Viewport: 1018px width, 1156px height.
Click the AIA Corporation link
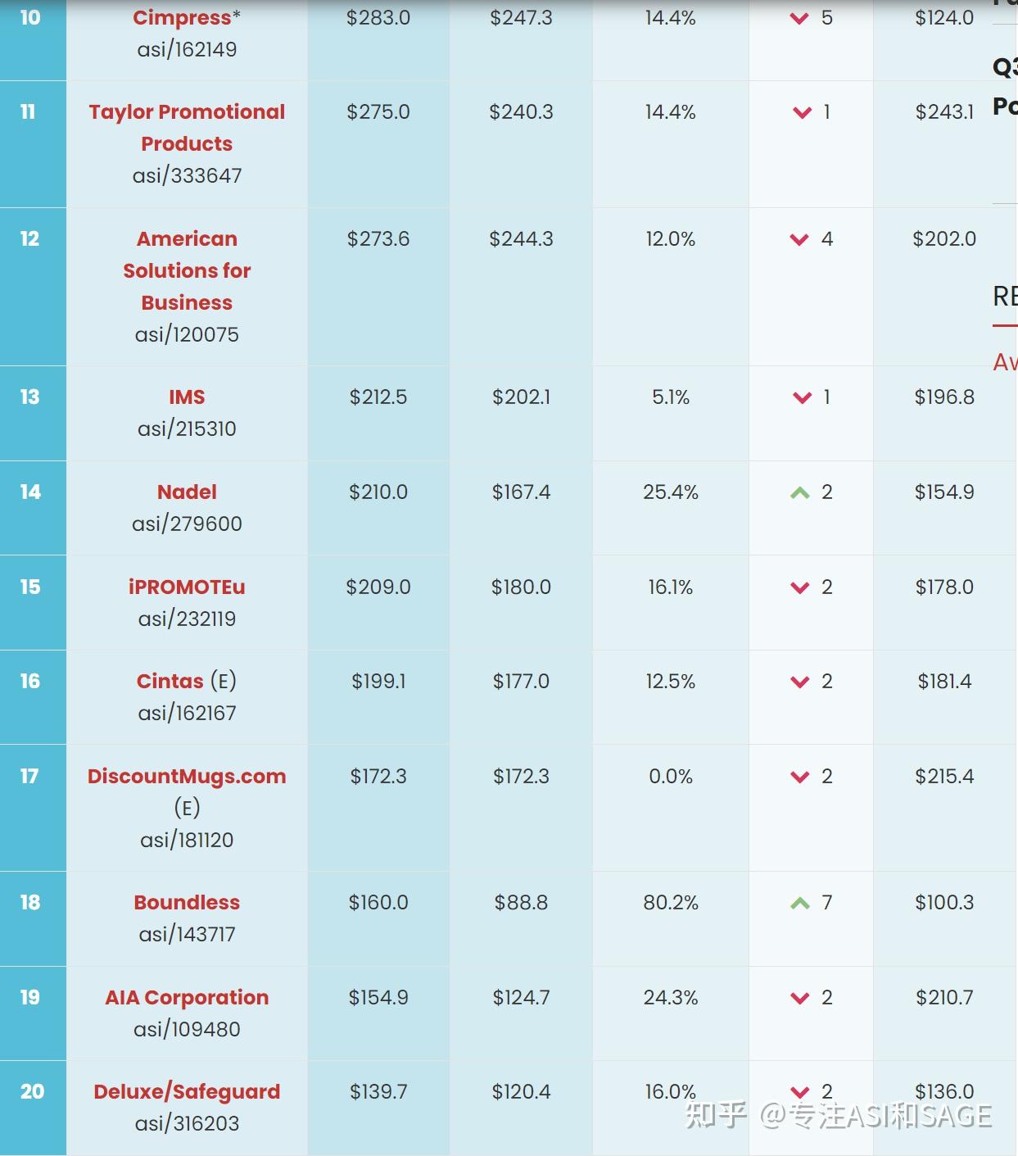coord(187,998)
